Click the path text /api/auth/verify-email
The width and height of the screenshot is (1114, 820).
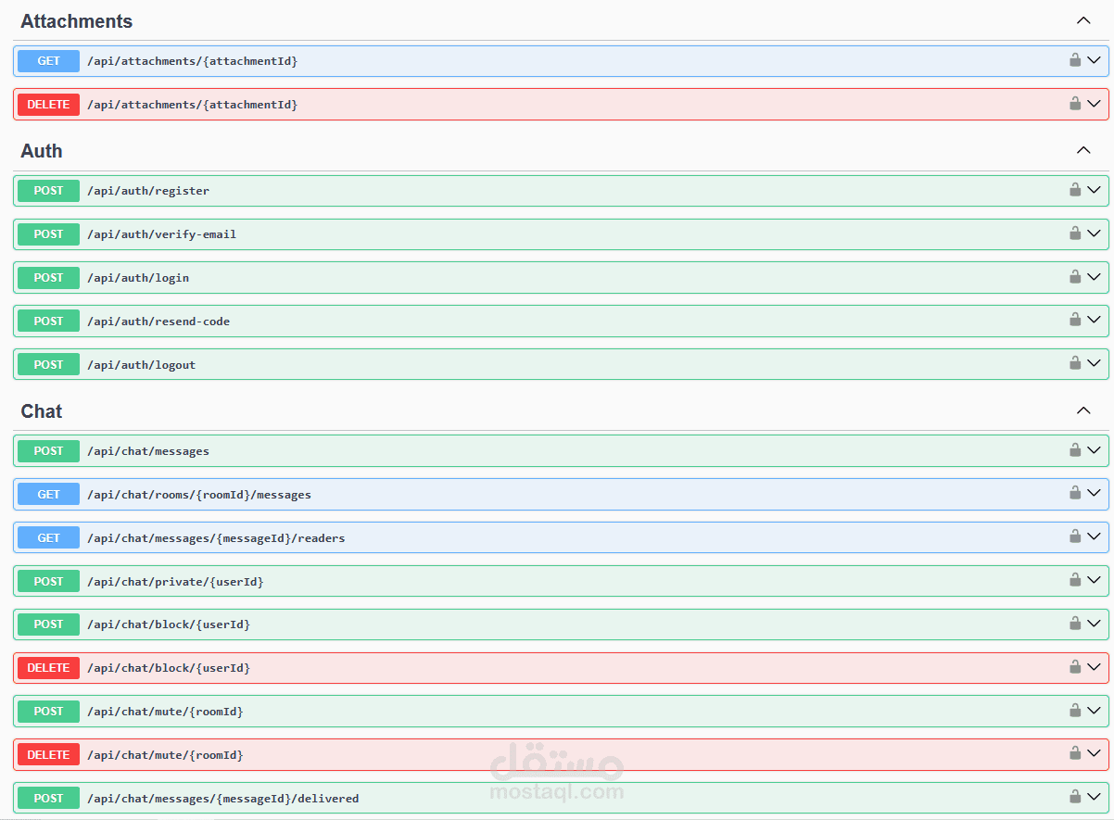click(162, 234)
